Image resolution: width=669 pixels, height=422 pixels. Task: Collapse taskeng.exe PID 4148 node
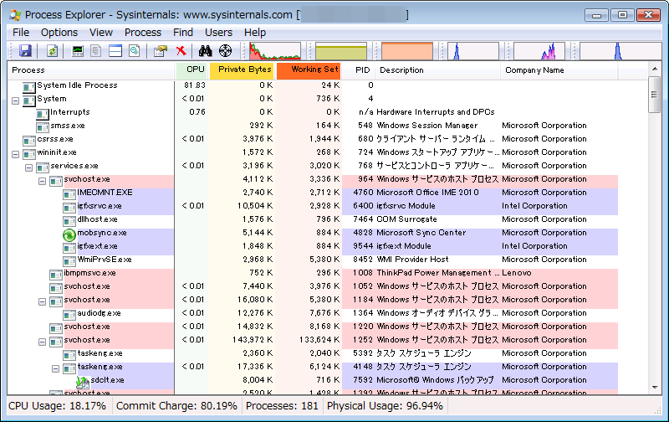tap(55, 368)
